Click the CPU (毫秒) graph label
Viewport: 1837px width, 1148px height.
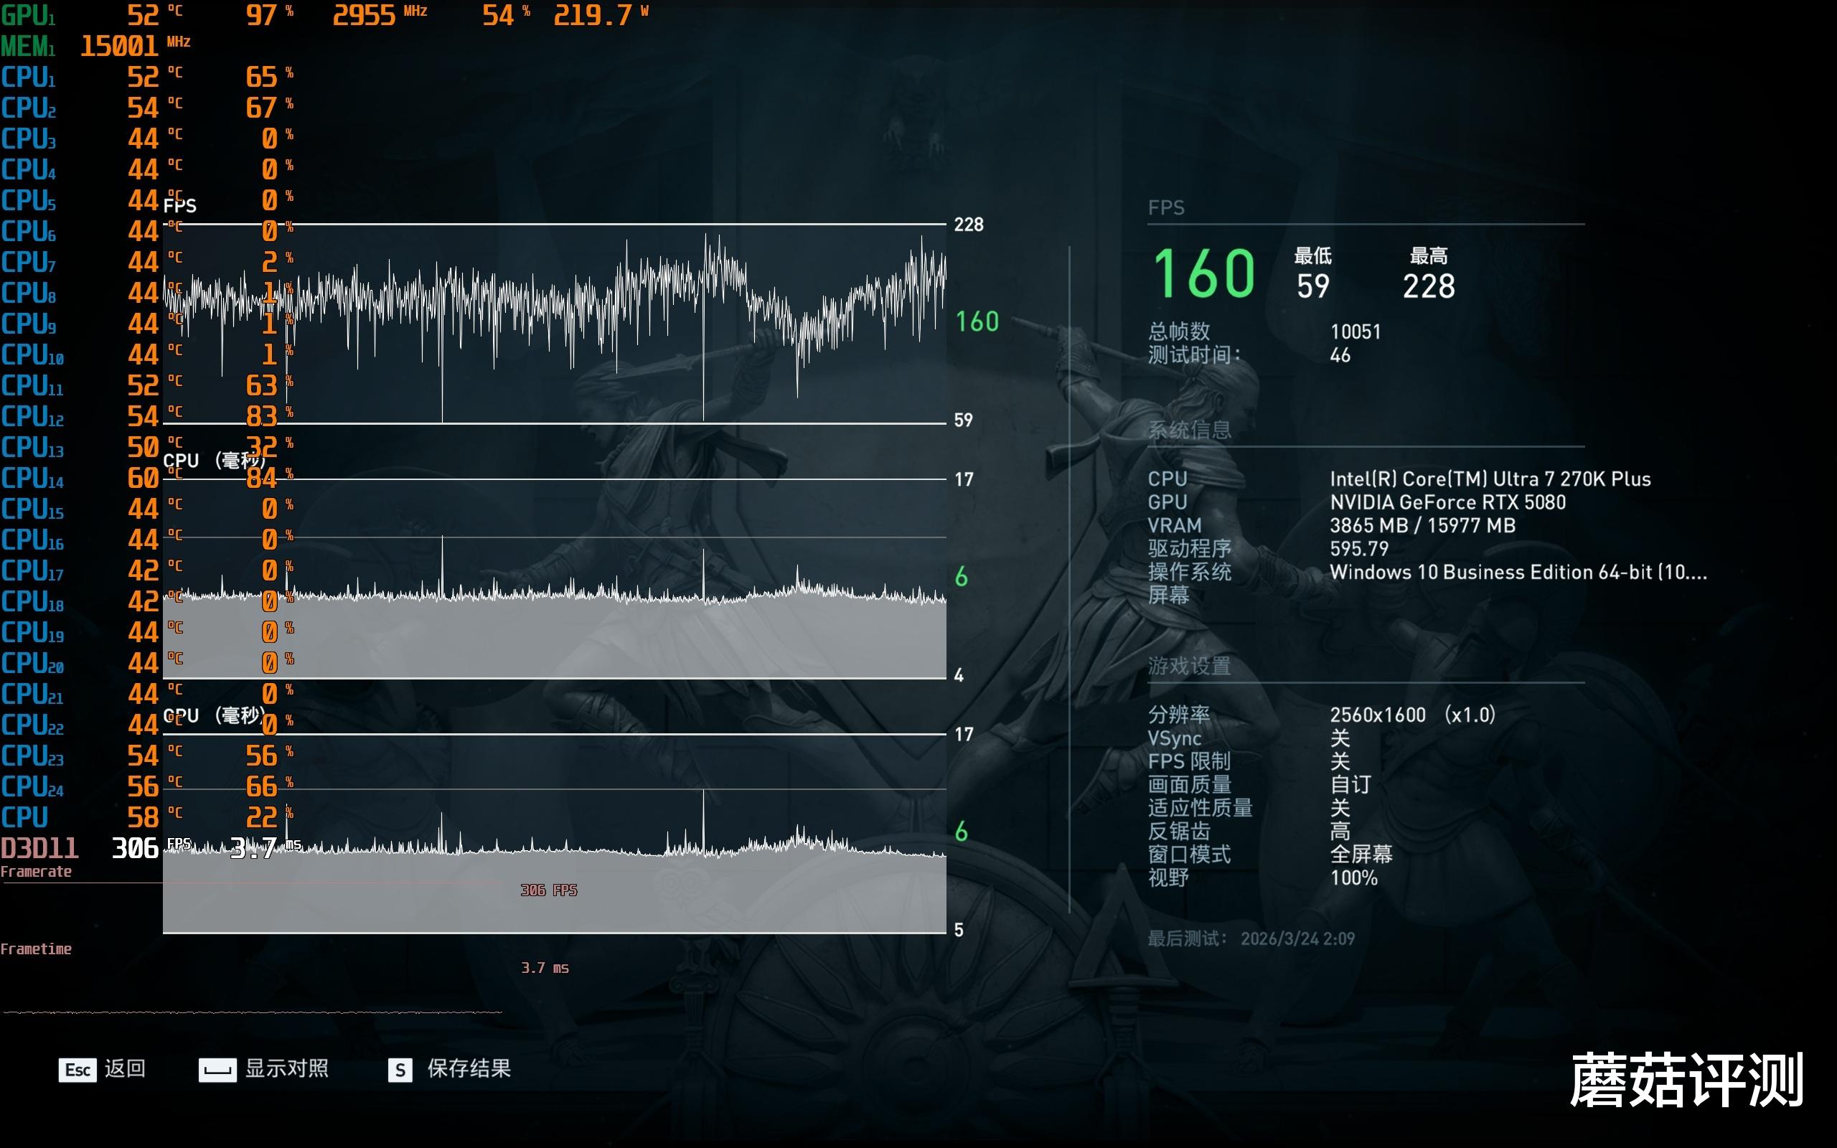(x=214, y=461)
